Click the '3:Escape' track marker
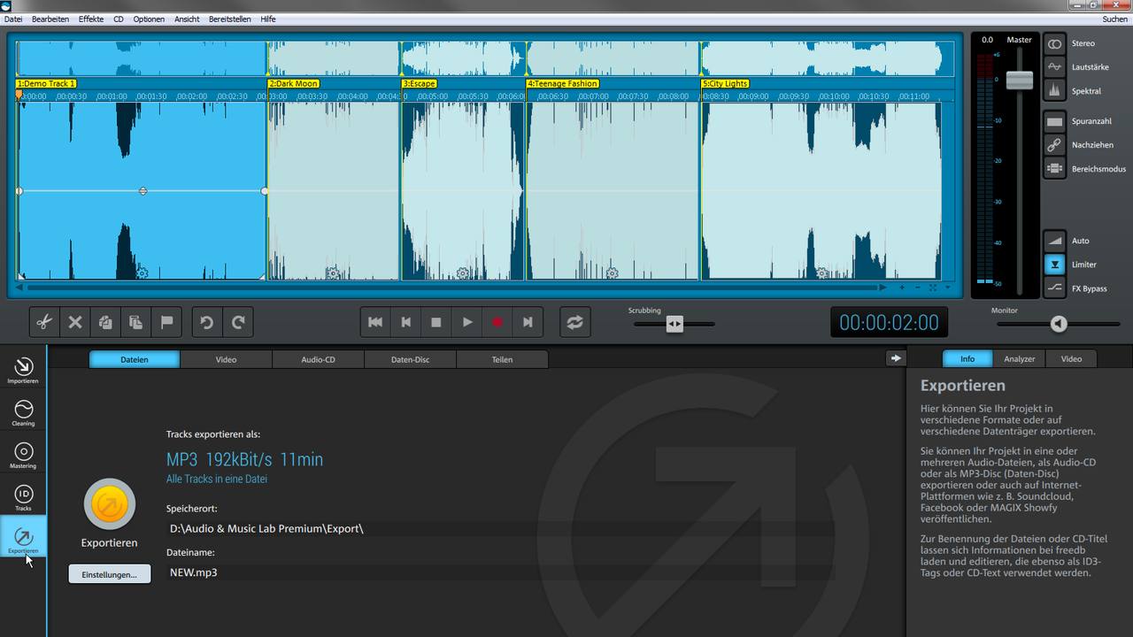 420,83
